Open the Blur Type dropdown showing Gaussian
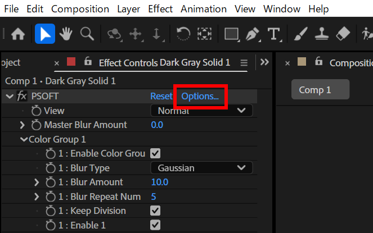This screenshot has height=233, width=373. (x=201, y=168)
